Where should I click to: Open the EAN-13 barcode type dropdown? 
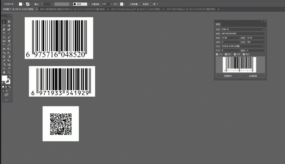click(243, 29)
